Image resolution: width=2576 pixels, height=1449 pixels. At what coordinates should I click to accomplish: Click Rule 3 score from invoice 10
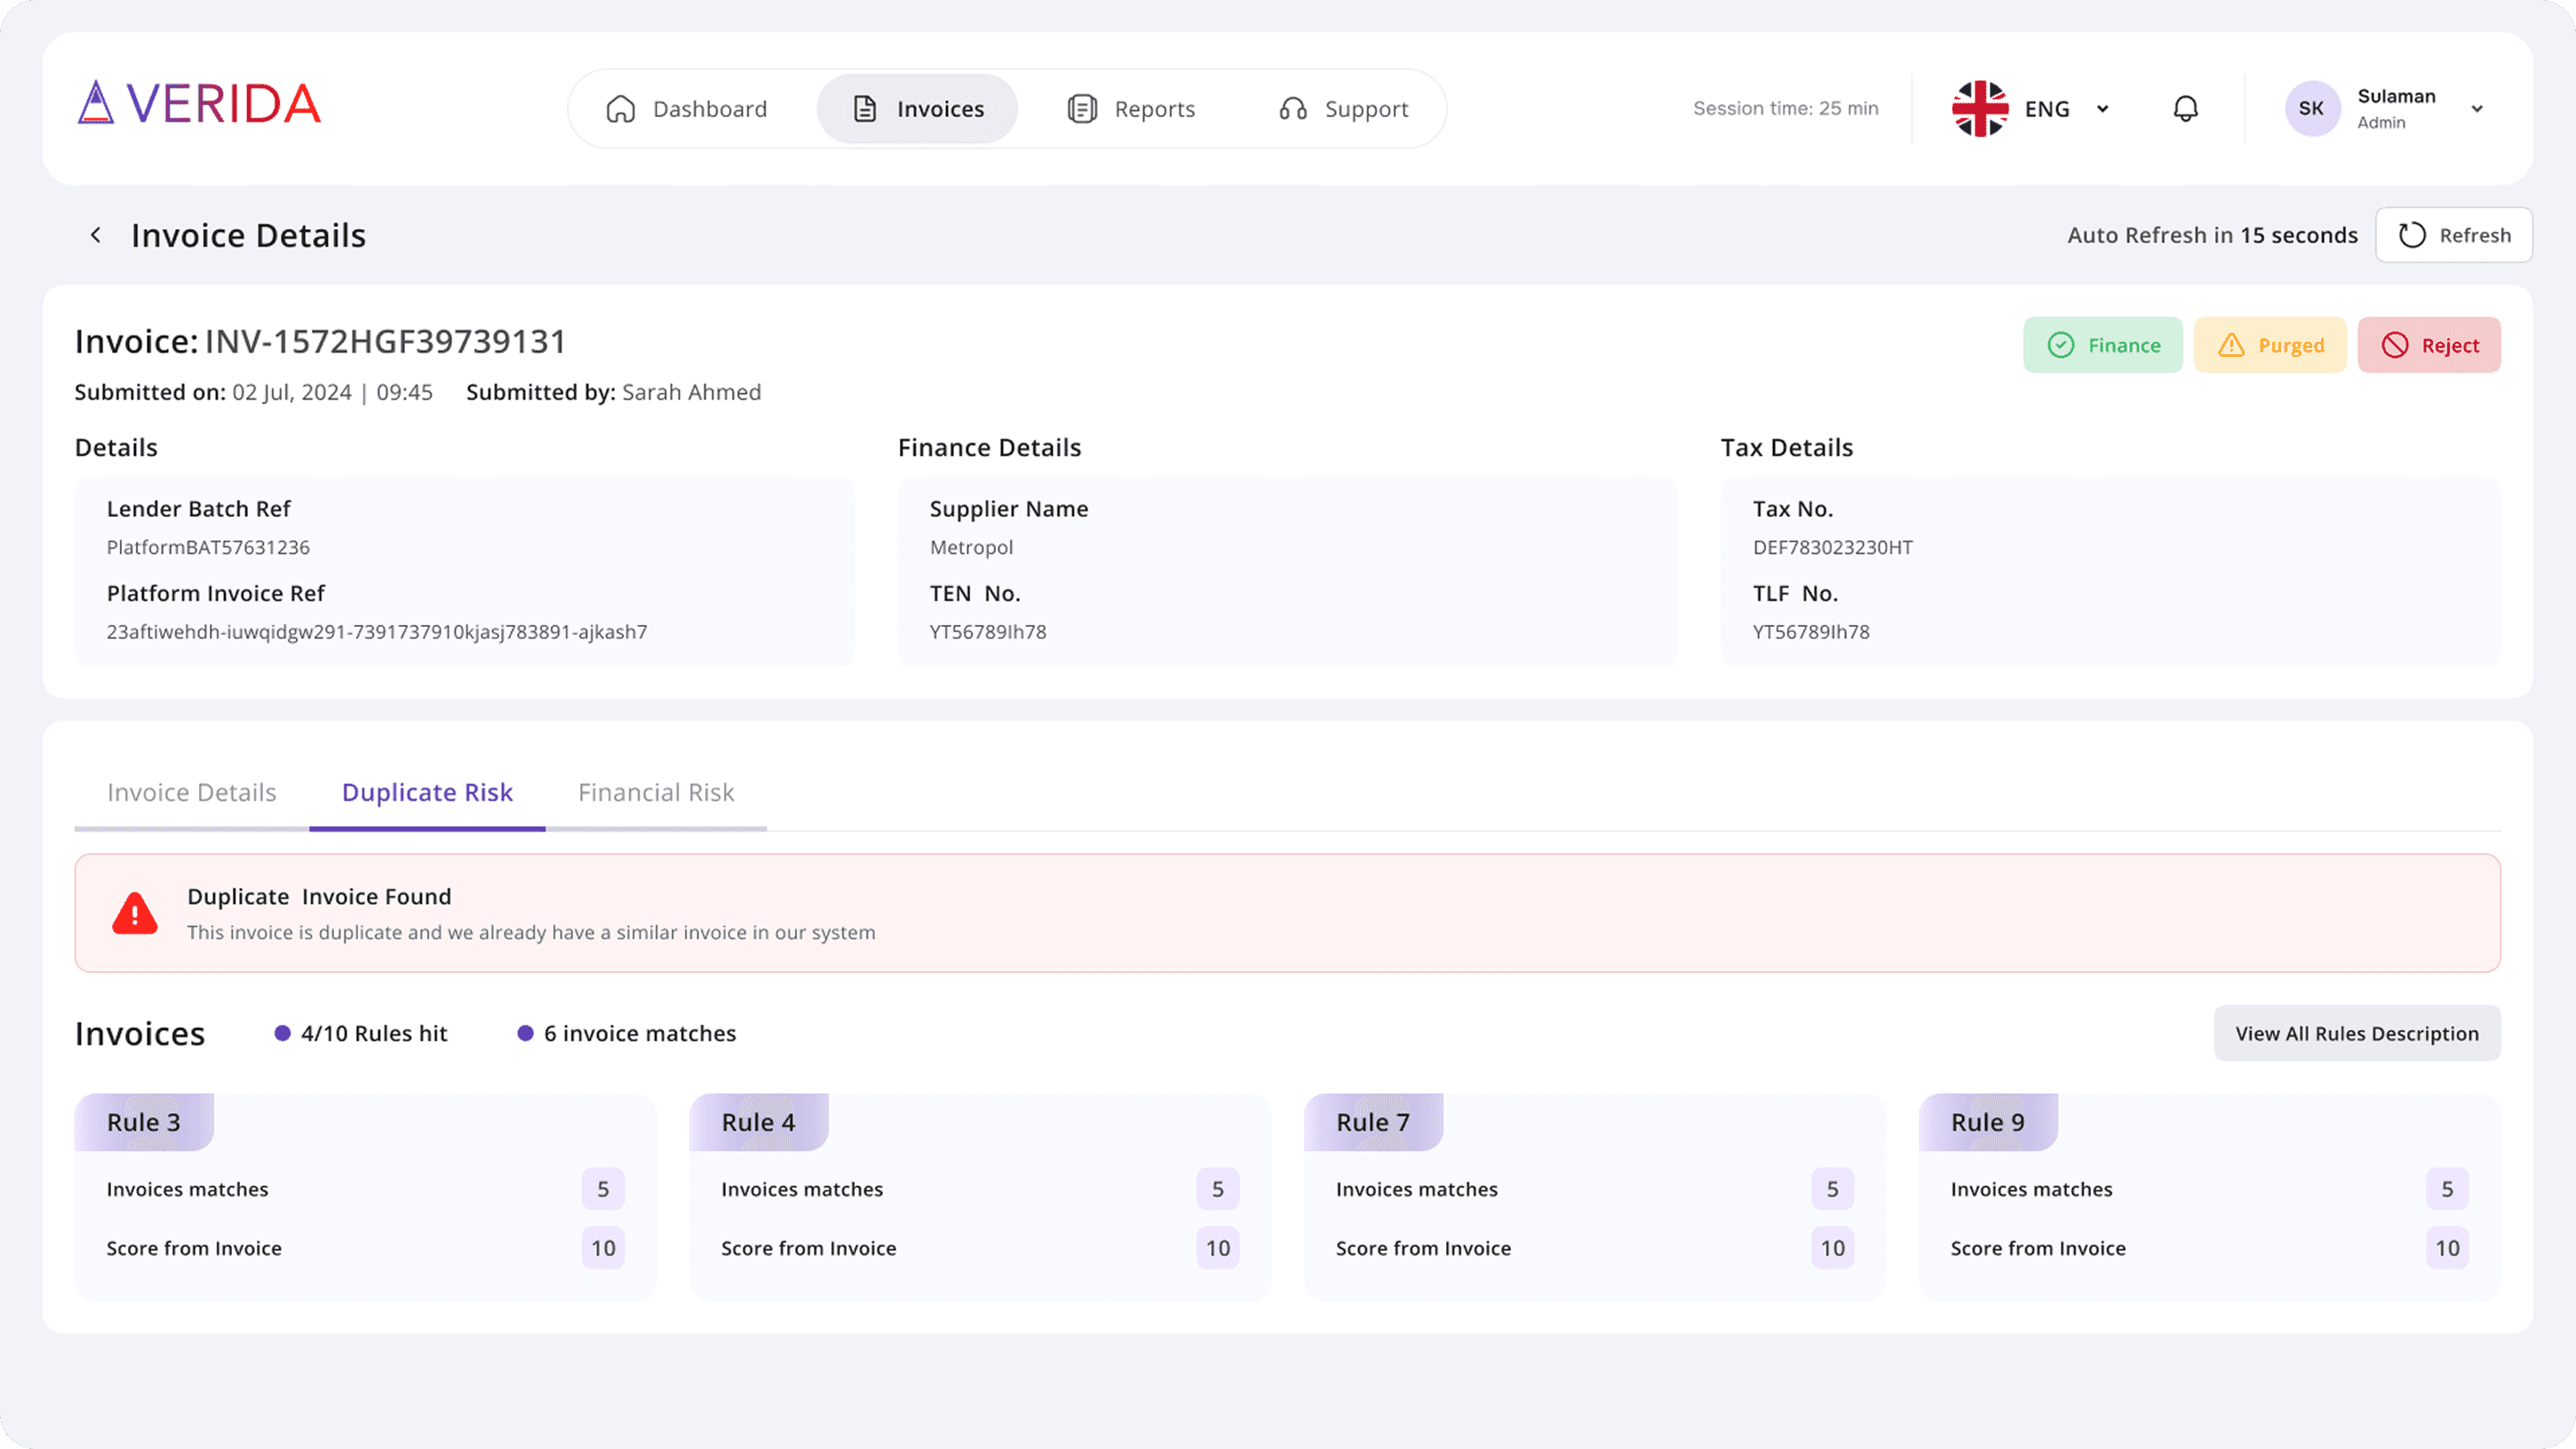pos(603,1248)
